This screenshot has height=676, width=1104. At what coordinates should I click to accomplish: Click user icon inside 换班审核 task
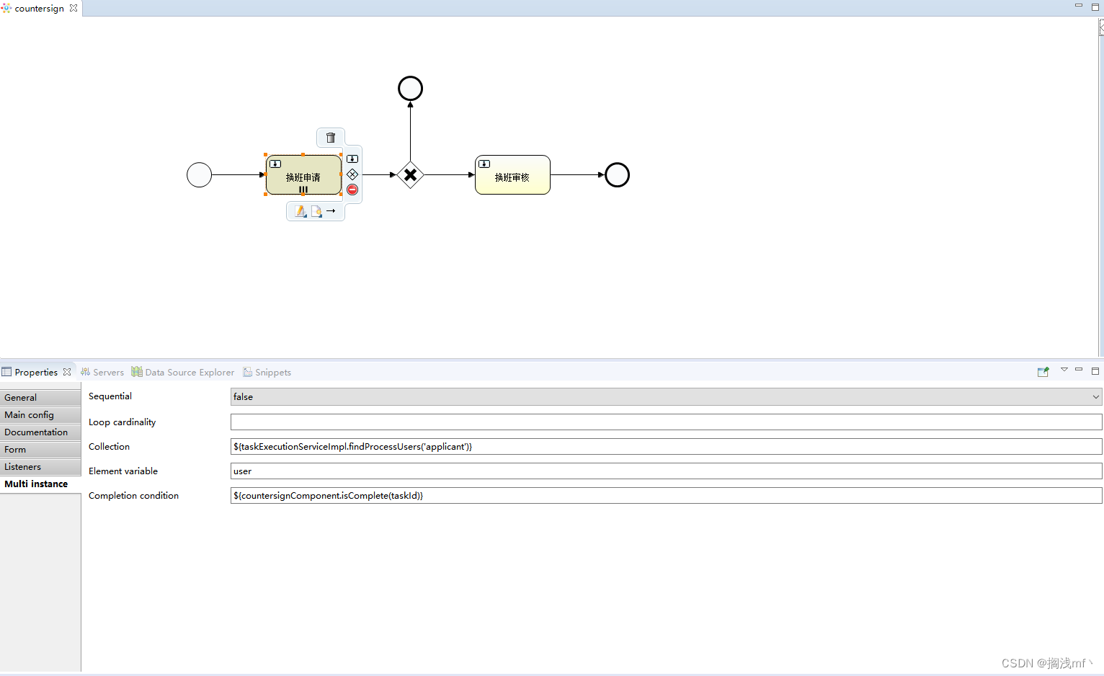tap(484, 164)
